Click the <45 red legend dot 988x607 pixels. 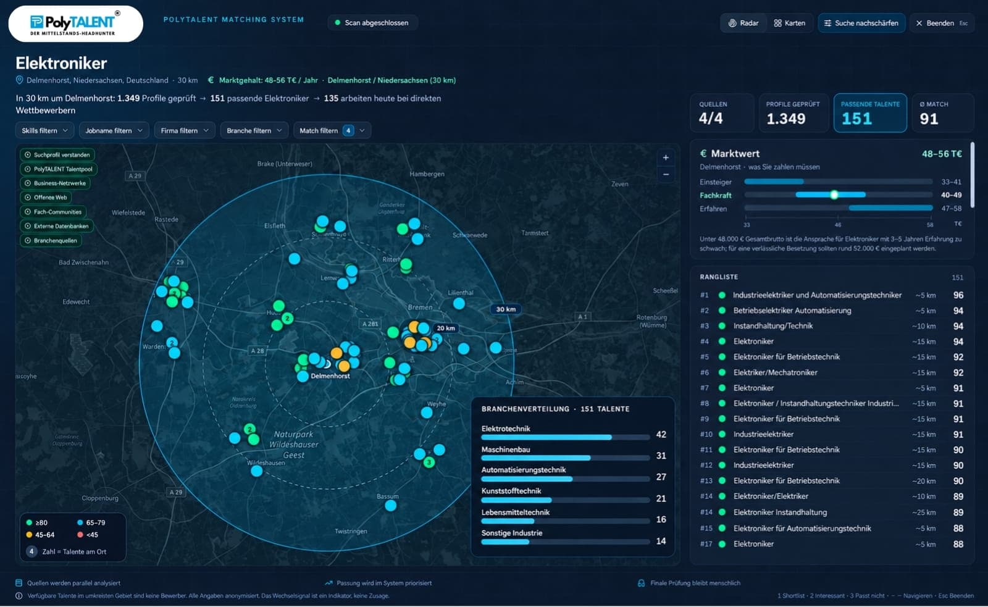point(80,535)
